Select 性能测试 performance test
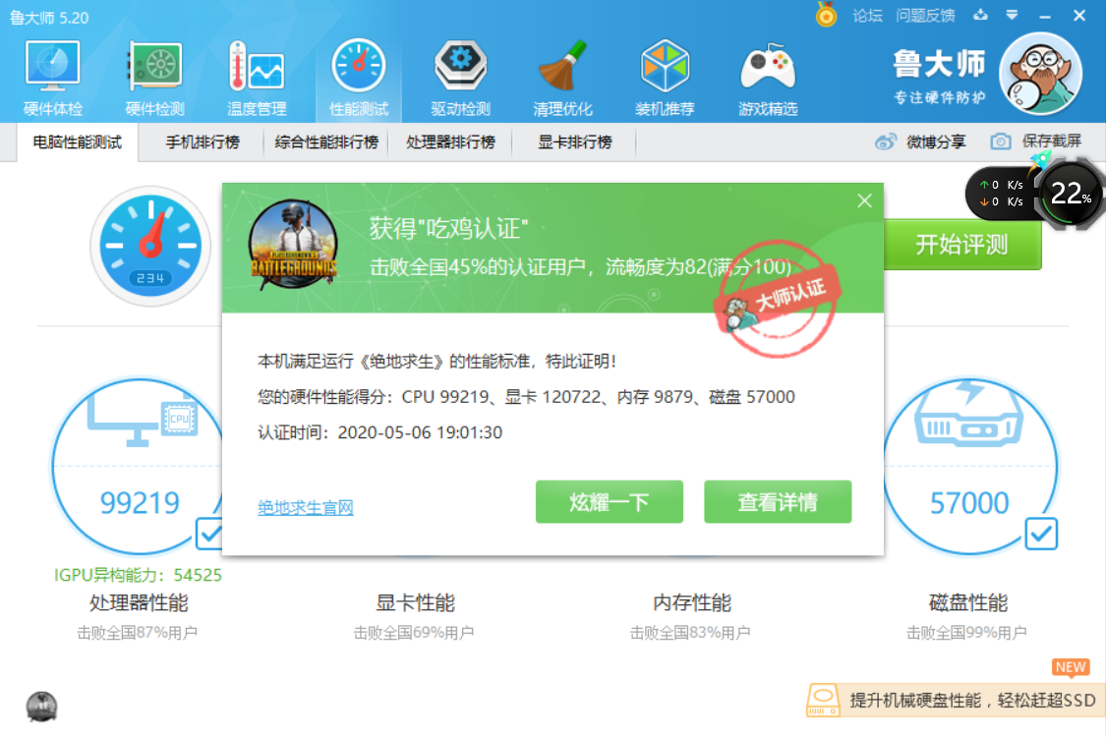The image size is (1106, 737). [x=358, y=79]
